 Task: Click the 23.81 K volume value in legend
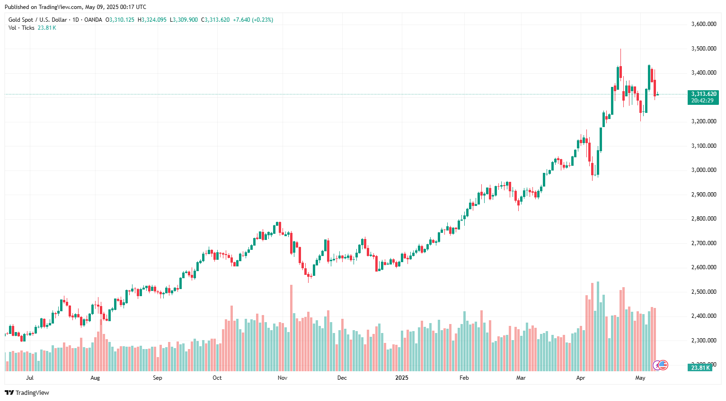click(x=47, y=28)
